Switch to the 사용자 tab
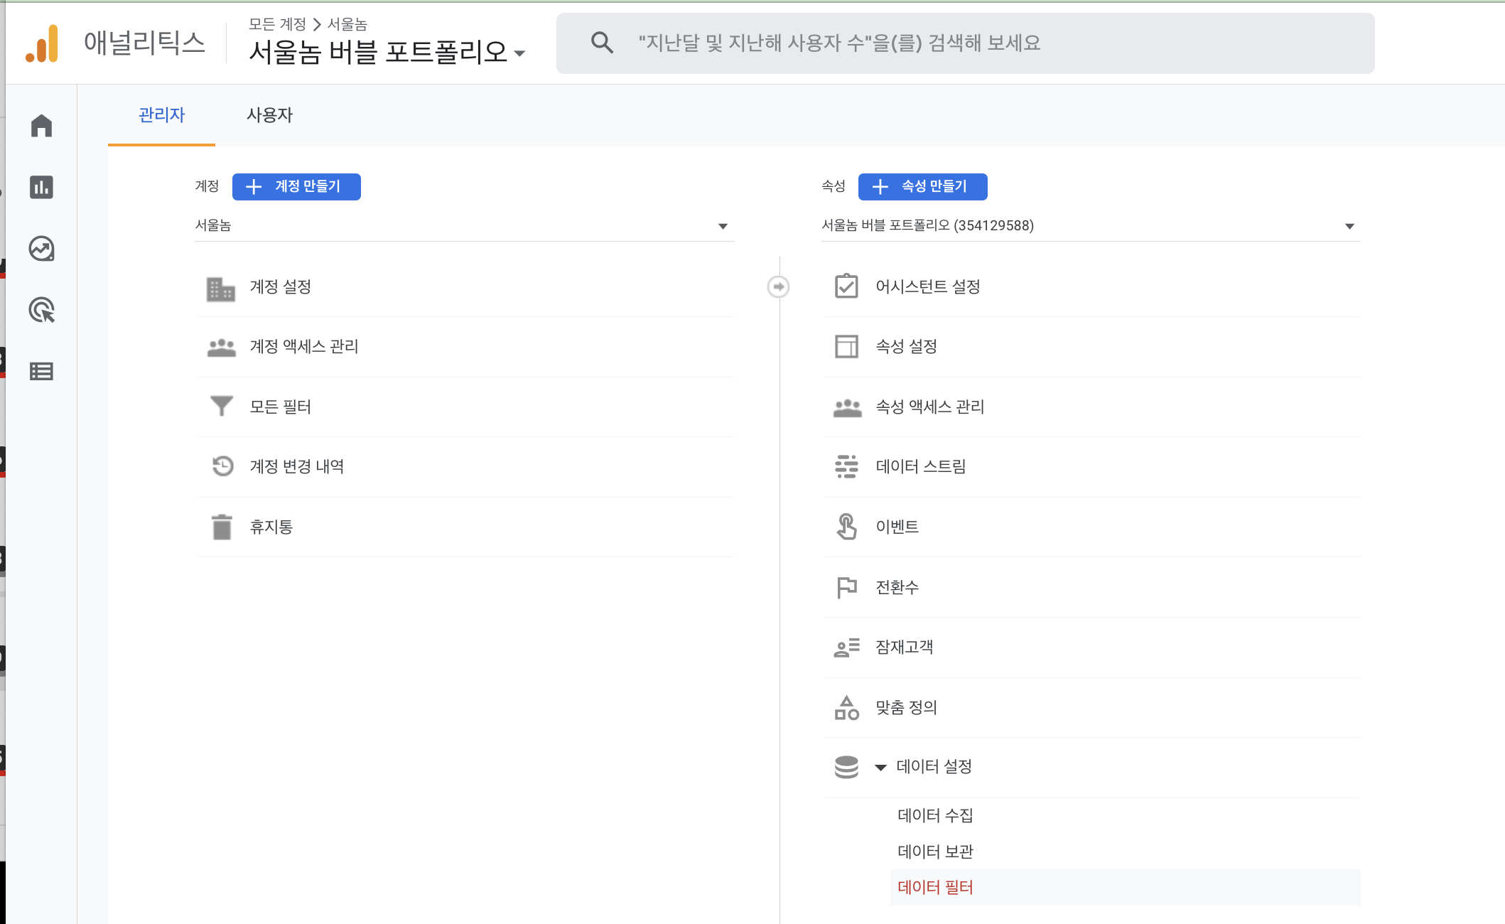The width and height of the screenshot is (1505, 924). click(269, 115)
